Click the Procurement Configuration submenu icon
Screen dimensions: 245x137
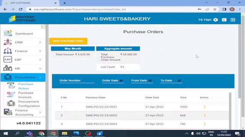[x=11, y=104]
